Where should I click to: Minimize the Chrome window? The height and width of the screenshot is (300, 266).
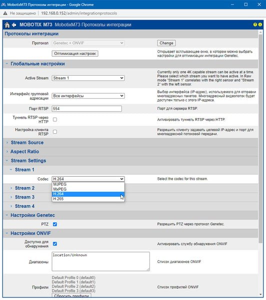(x=232, y=5)
